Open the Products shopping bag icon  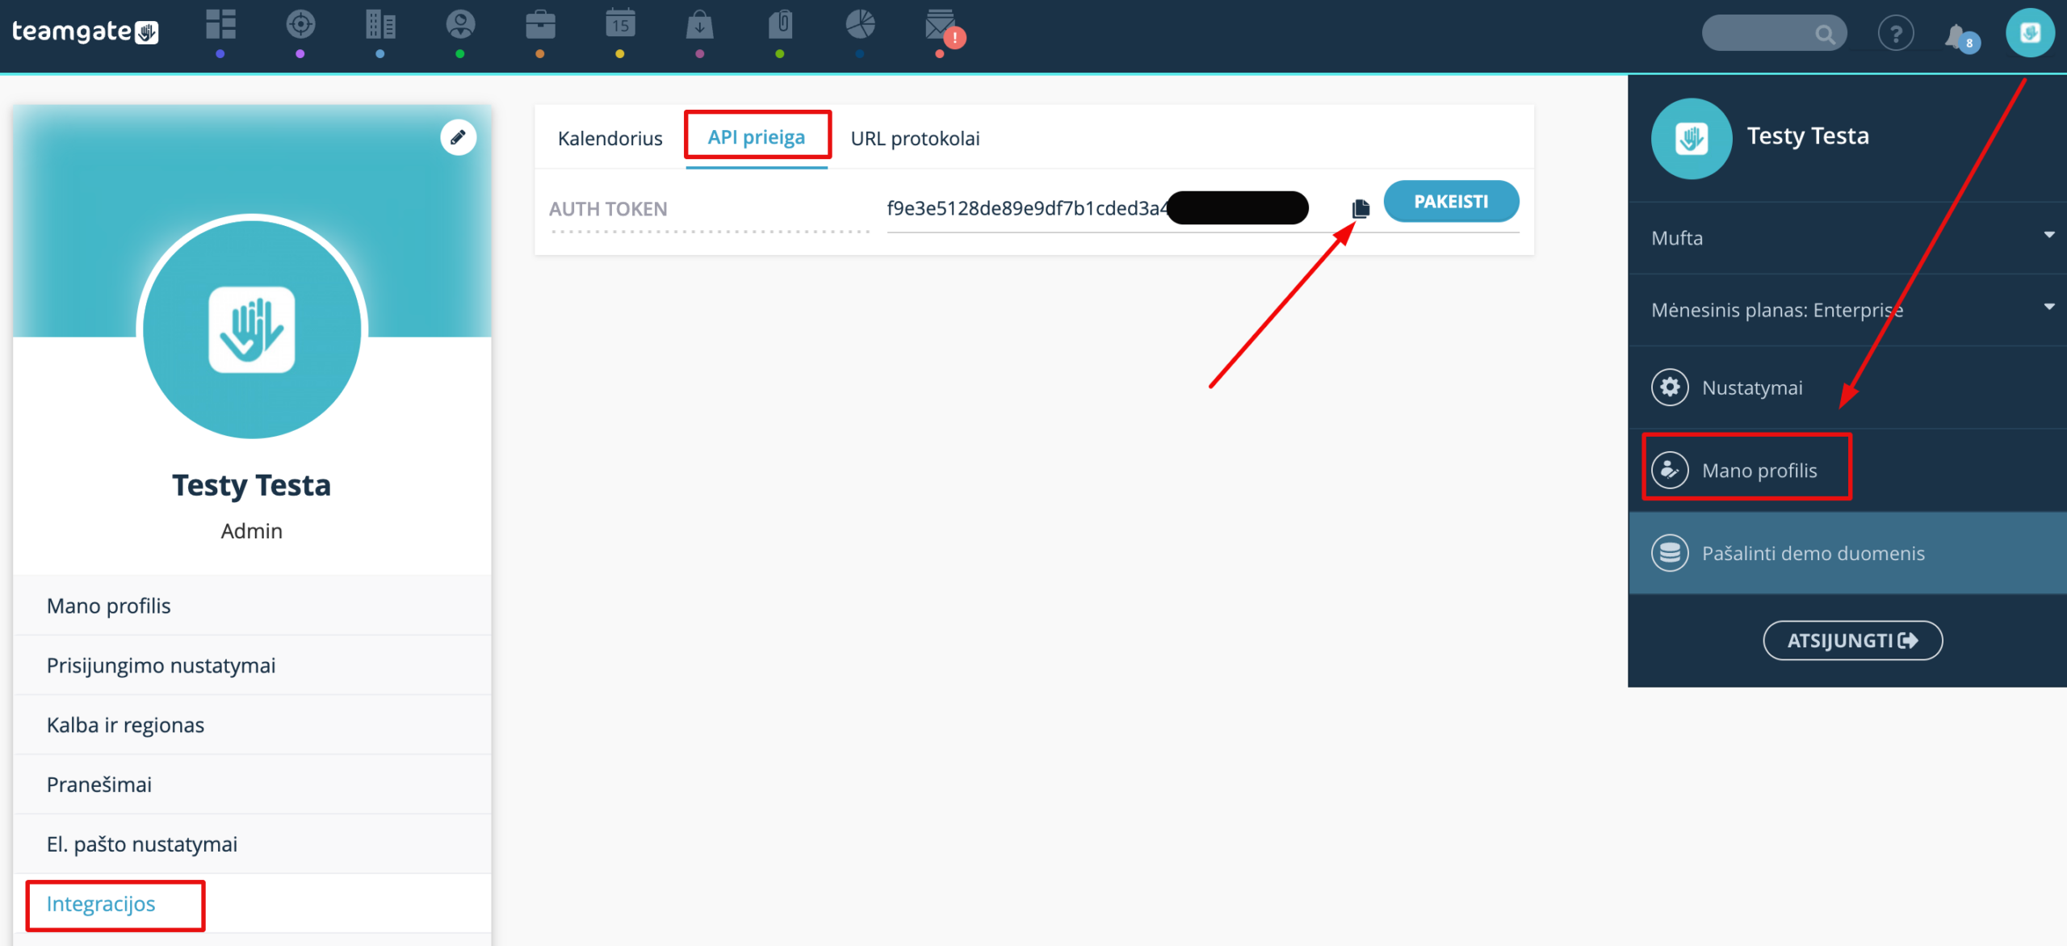point(700,25)
